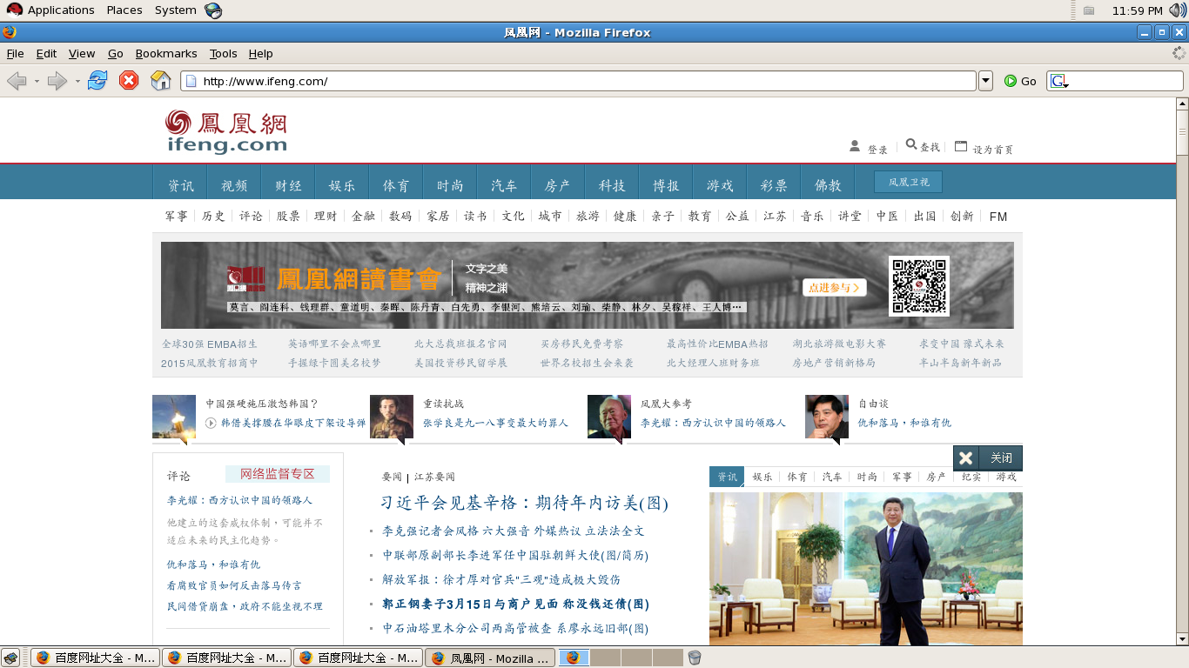Click the address bar showing ifeng.com

pos(579,81)
